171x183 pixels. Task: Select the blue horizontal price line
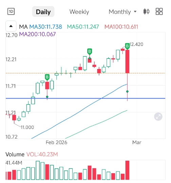tap(85, 98)
